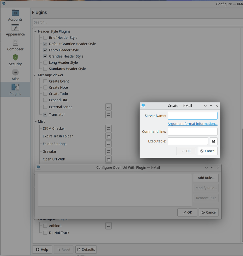Open the Security settings page
This screenshot has height=256, width=243.
(15, 60)
